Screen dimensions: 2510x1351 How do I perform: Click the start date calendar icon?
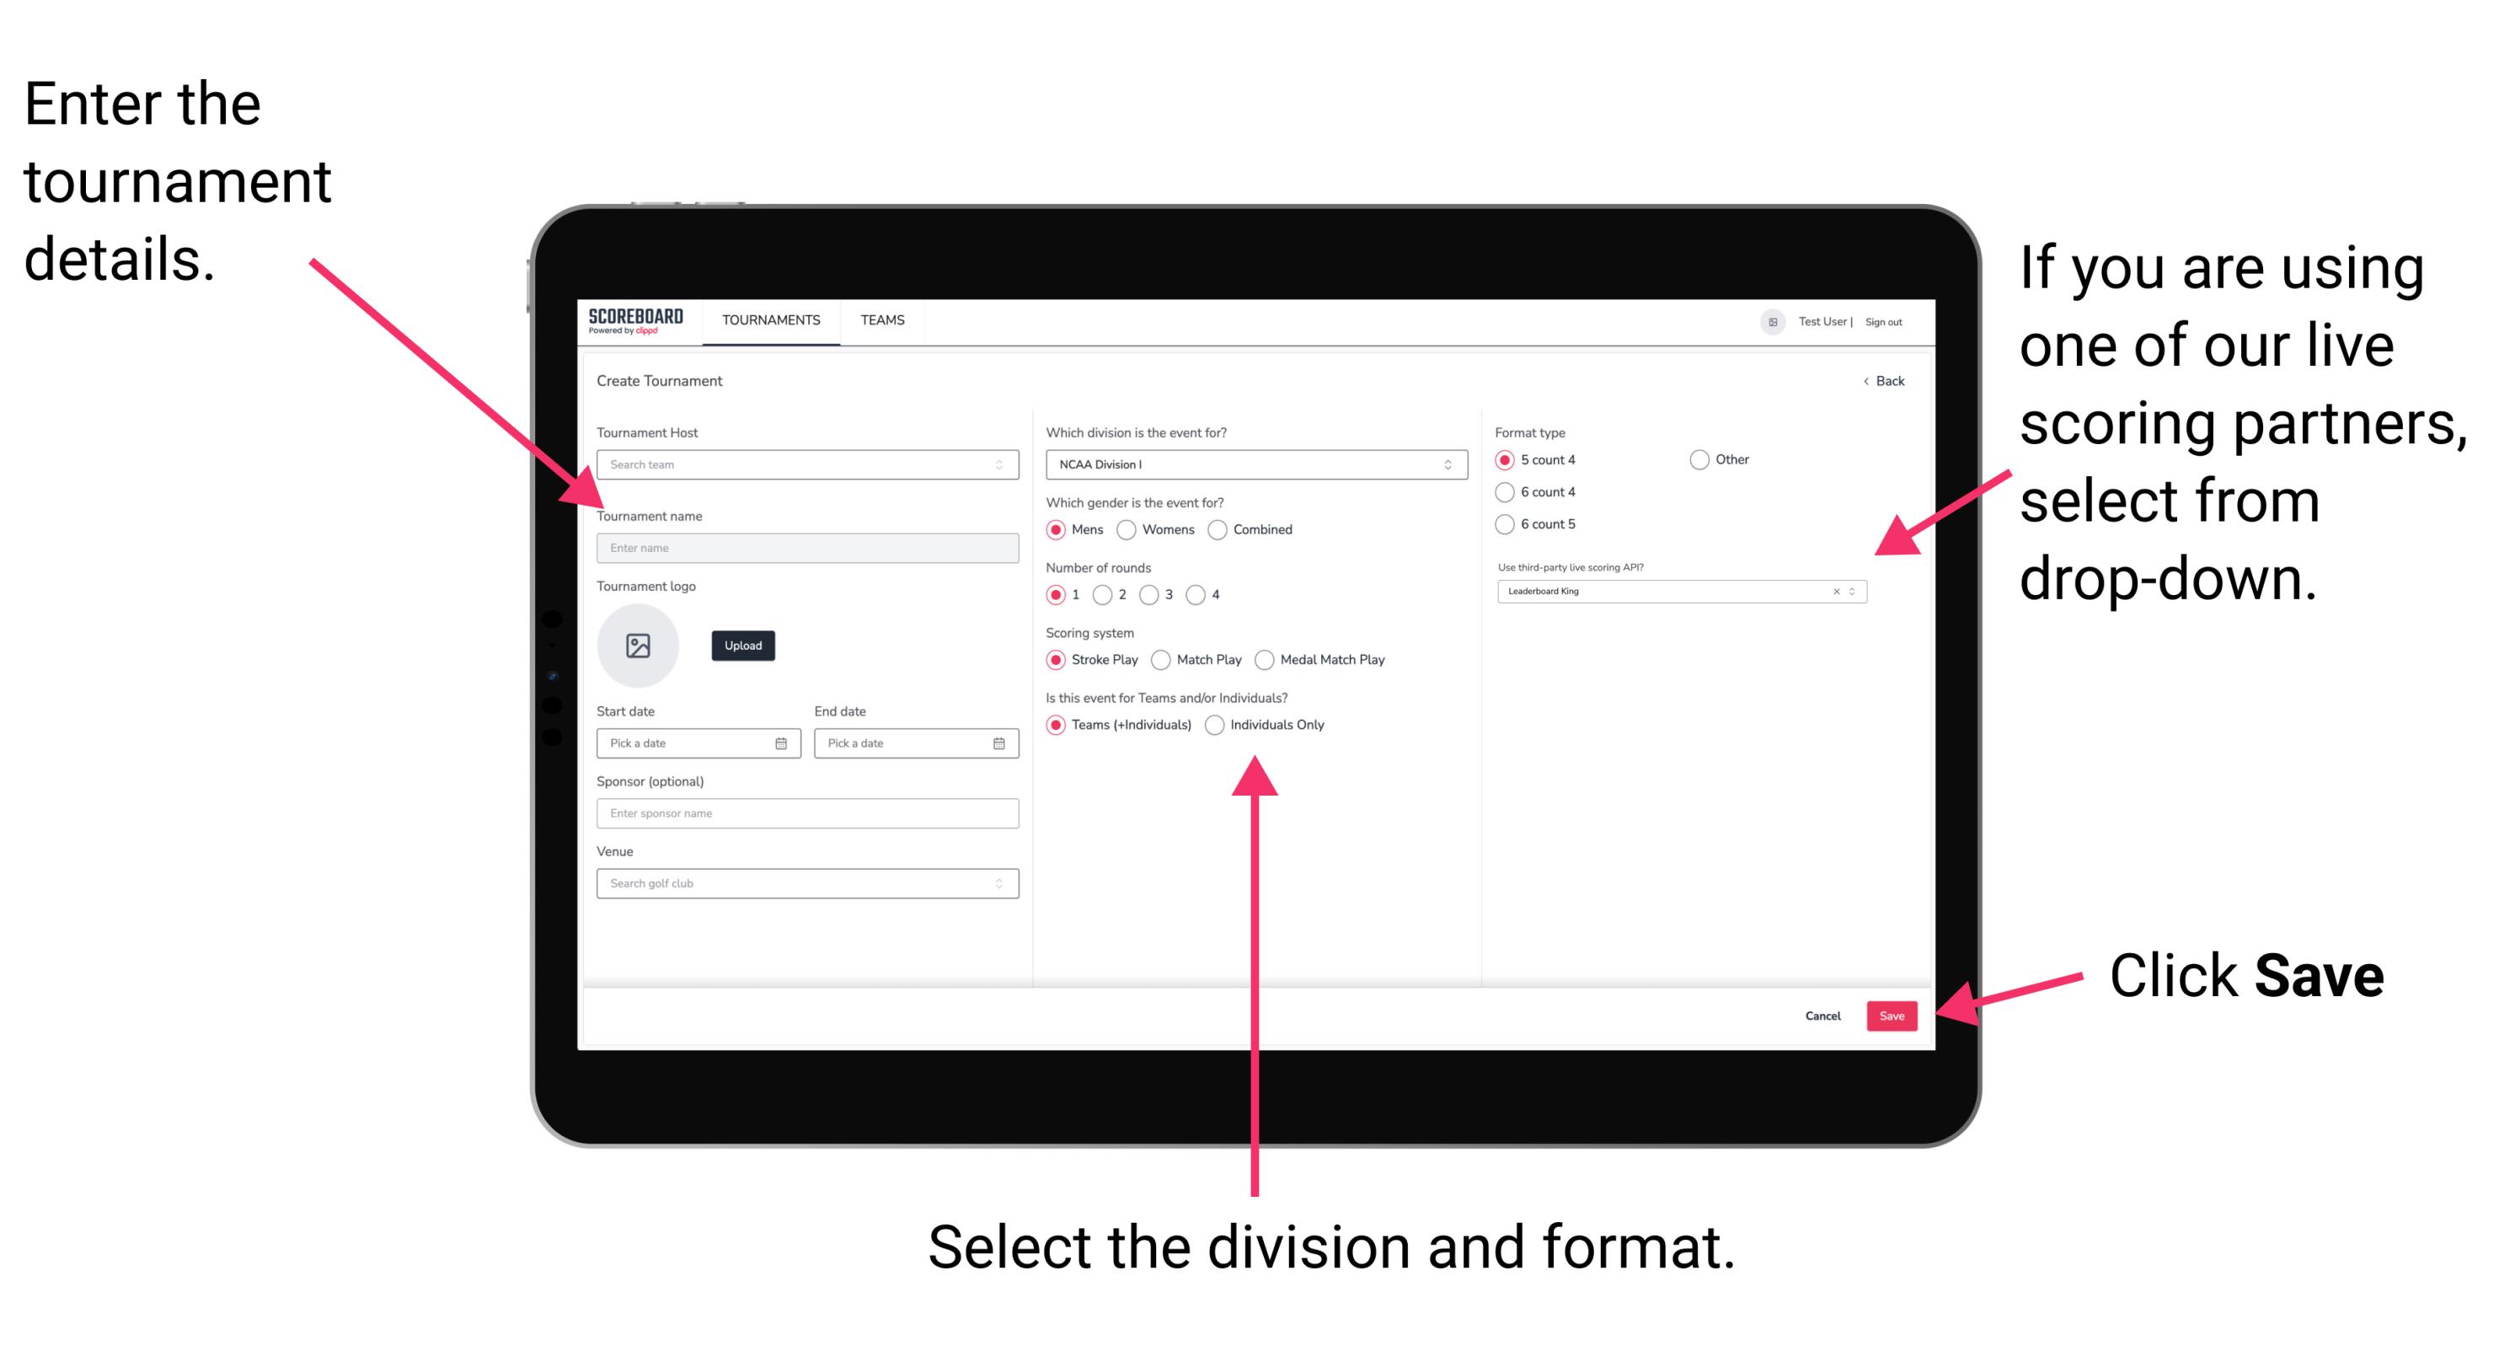784,742
